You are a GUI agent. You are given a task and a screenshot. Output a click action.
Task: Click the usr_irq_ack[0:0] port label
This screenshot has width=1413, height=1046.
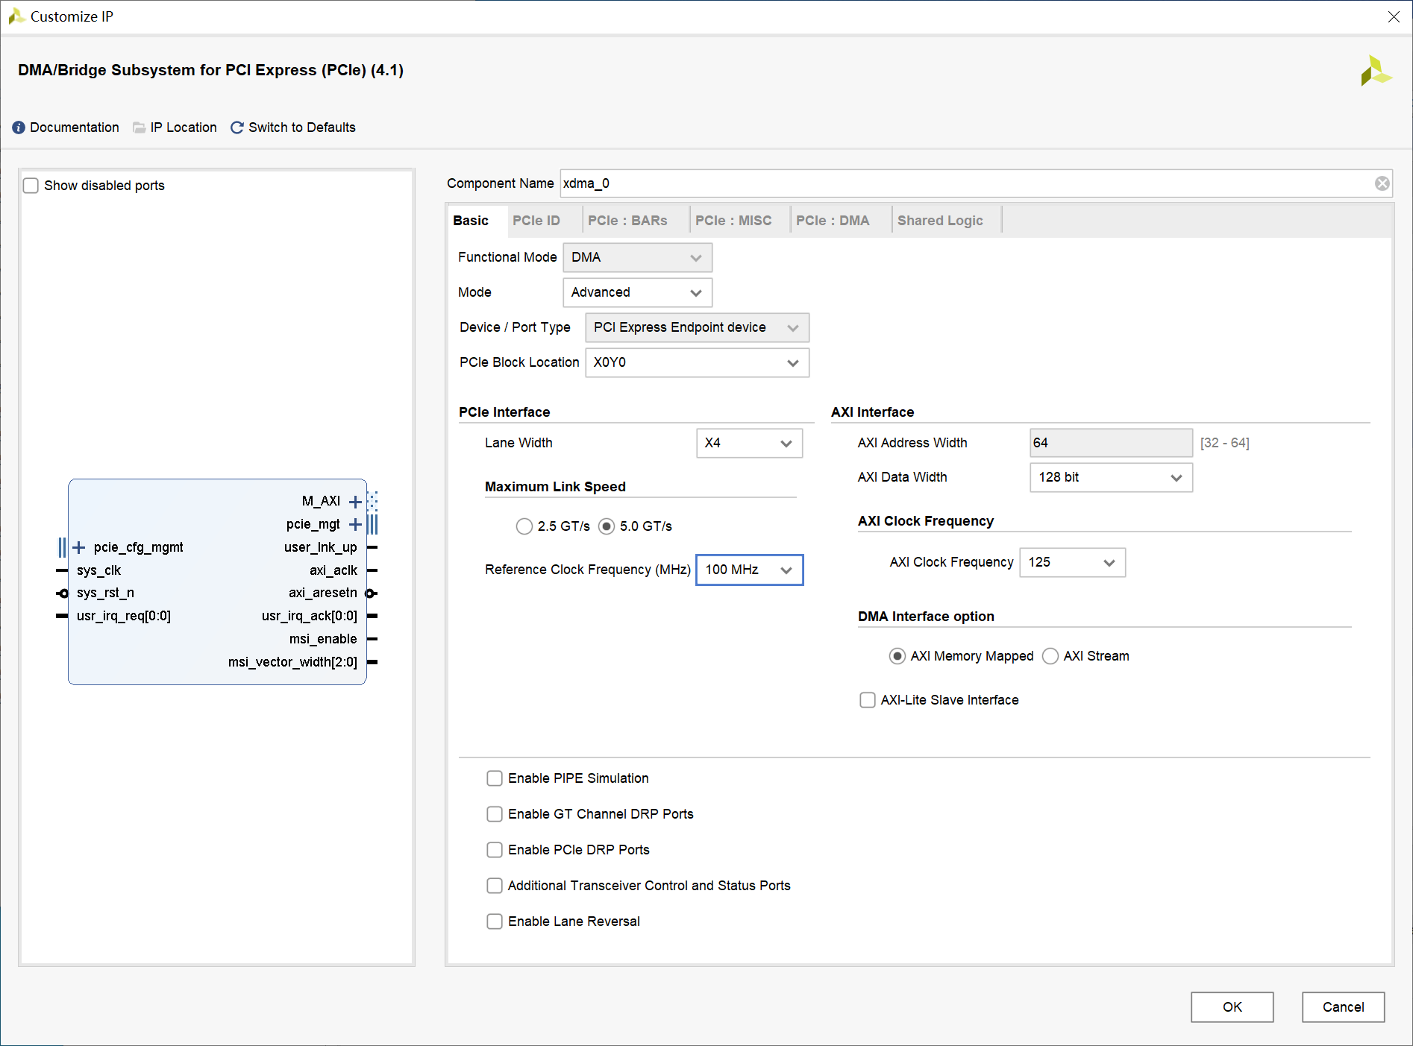[x=310, y=616]
